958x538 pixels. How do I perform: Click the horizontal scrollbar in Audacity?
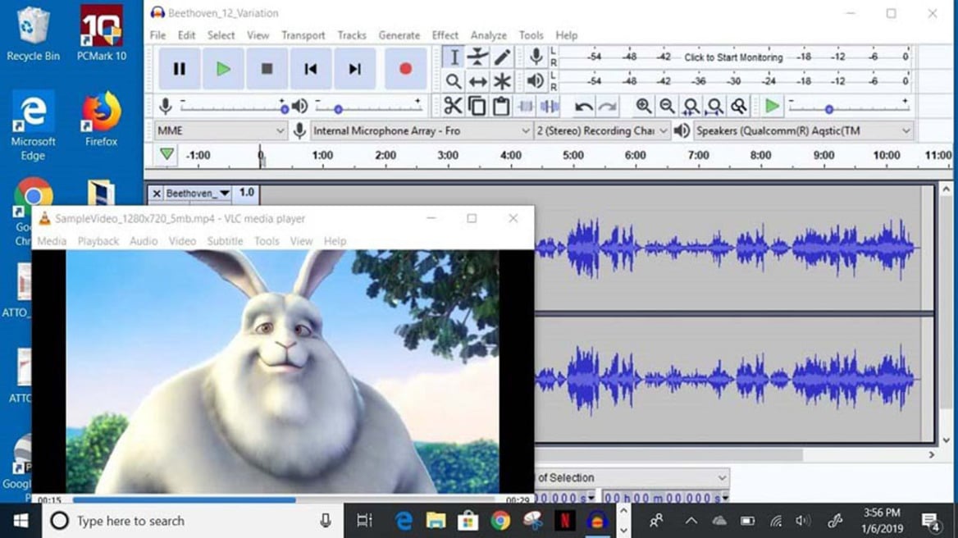[x=668, y=455]
